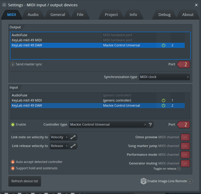The image size is (201, 194).
Task: Select KeyLab mkII 49 DAW output device
Action: (98, 45)
